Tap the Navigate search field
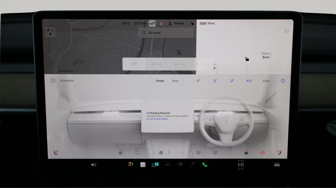 point(166,33)
